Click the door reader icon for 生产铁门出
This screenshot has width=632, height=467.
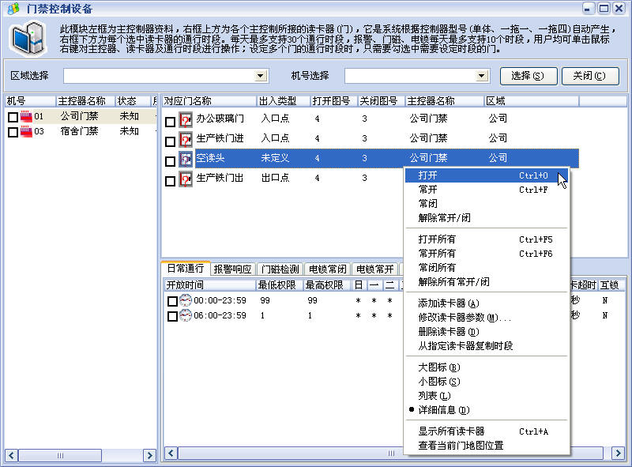tap(186, 179)
